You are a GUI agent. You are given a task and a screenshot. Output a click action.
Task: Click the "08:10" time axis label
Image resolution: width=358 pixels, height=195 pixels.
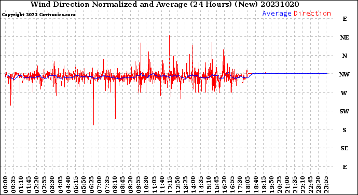pyautogui.click(x=115, y=185)
